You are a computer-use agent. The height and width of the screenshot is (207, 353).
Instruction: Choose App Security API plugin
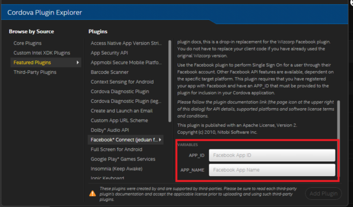[109, 53]
